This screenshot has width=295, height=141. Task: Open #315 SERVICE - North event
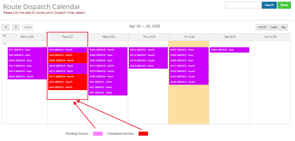pyautogui.click(x=189, y=66)
